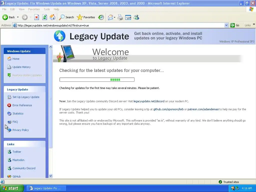
Task: Click the sidebar scroll down arrow
Action: coord(50,176)
